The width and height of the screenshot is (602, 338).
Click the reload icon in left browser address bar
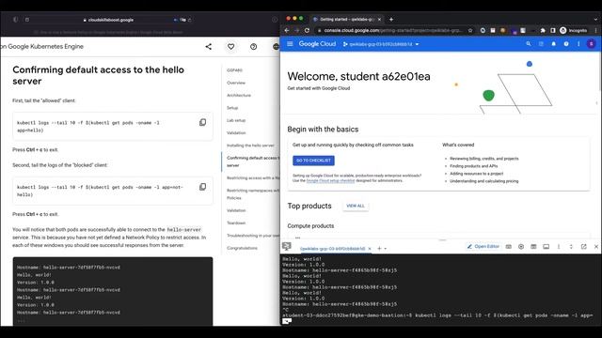tap(190, 20)
